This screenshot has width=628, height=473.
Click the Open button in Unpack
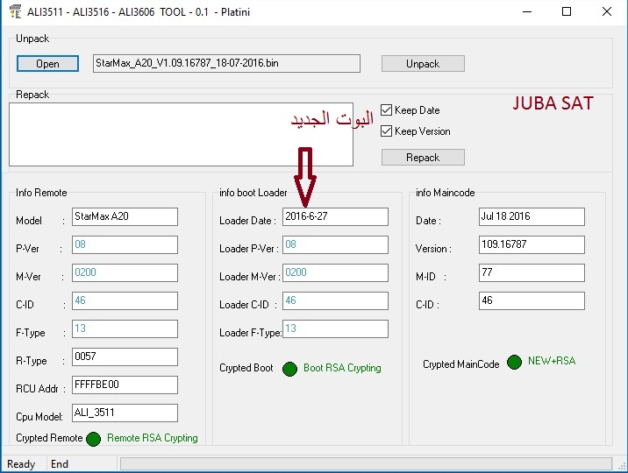[47, 64]
